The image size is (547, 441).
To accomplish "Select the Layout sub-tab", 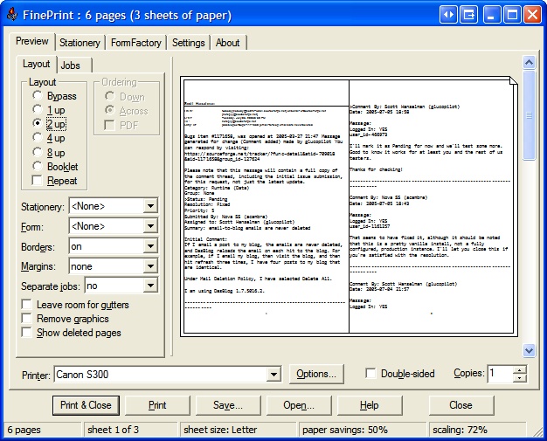I will point(37,64).
